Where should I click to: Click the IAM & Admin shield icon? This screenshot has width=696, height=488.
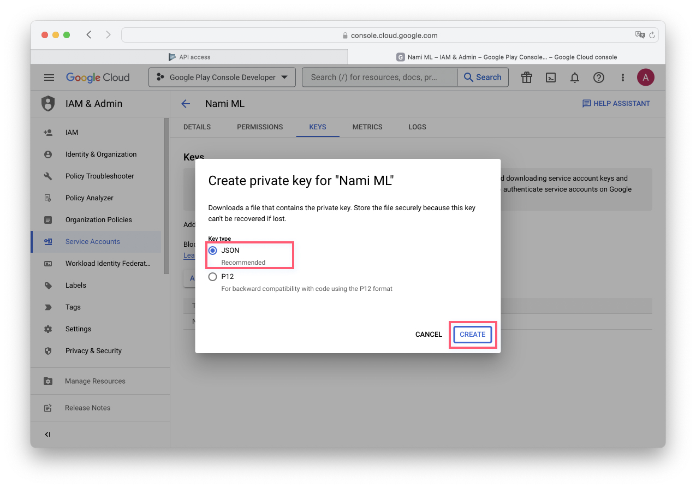pos(49,104)
